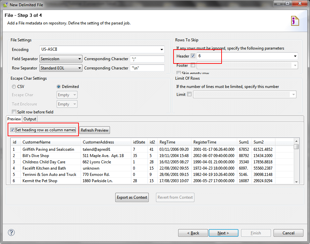Click the delimited file wizard icon

(295, 20)
